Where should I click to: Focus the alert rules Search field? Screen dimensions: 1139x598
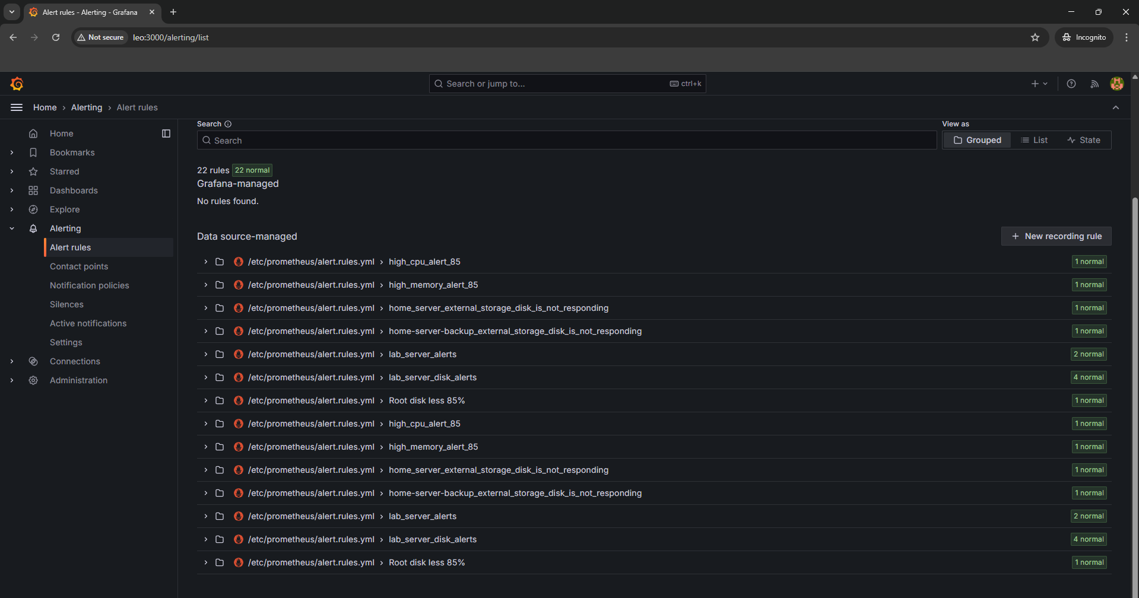tap(567, 141)
